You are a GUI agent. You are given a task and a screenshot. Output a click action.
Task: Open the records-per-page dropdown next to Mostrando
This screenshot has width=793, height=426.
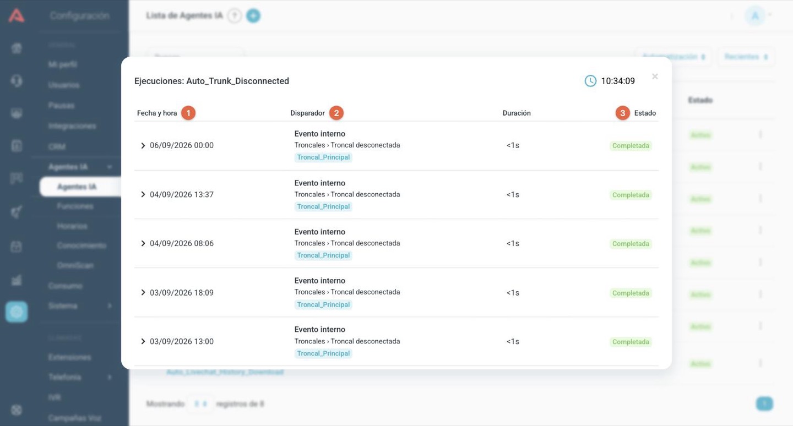coord(200,404)
